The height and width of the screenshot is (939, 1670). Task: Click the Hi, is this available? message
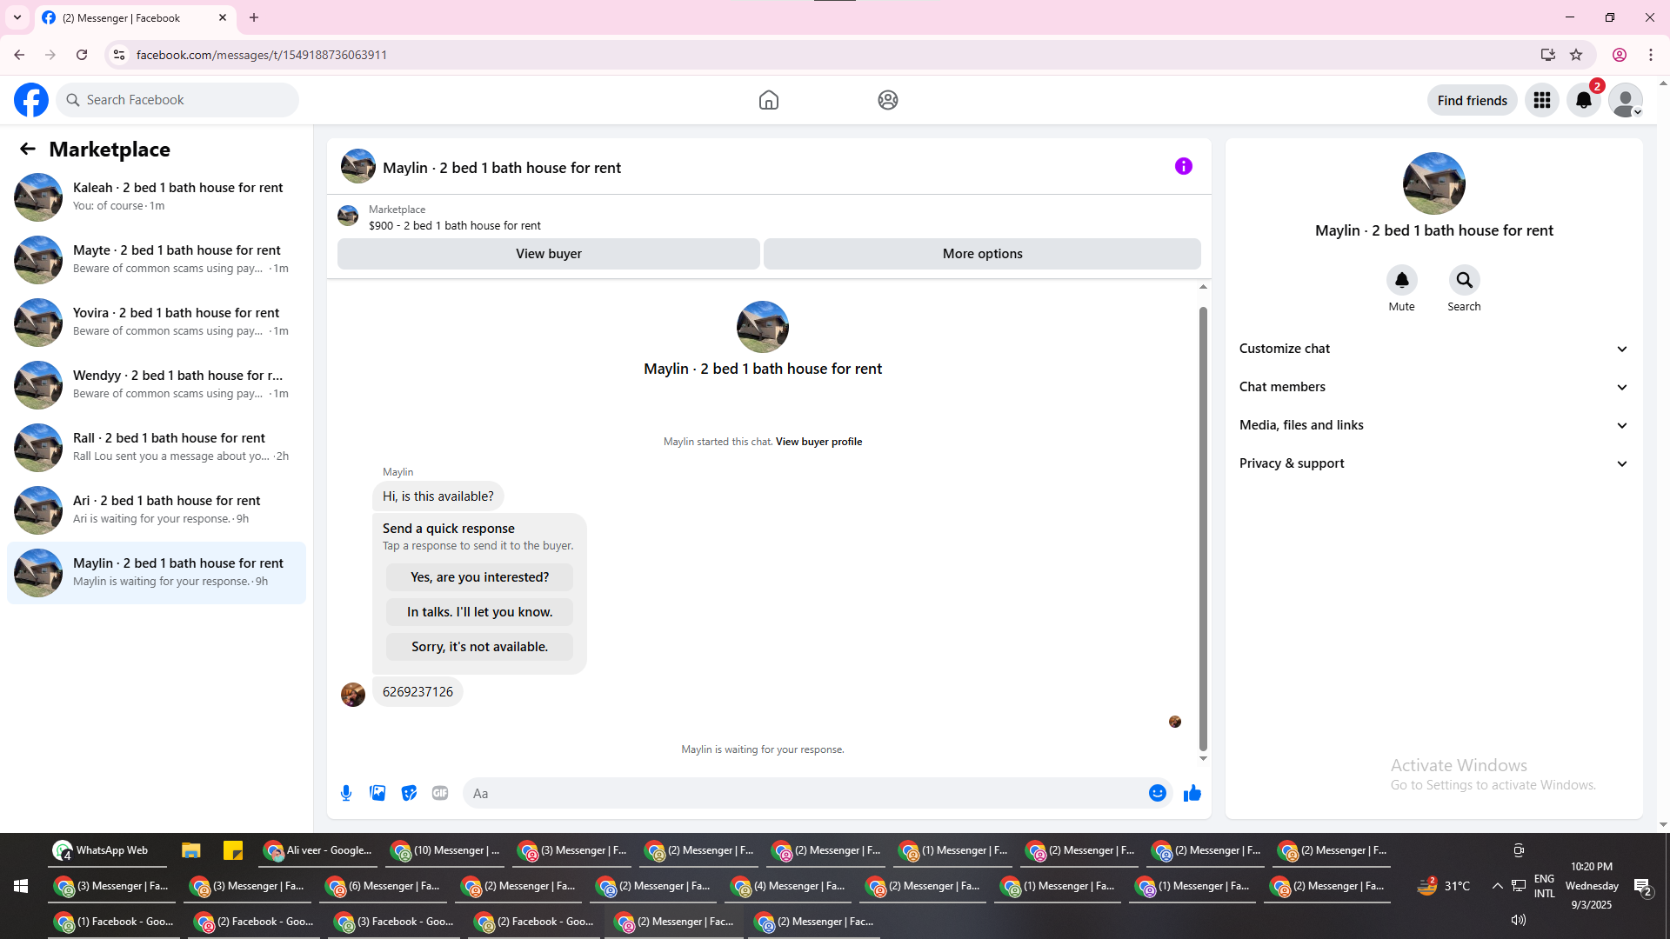pos(438,496)
